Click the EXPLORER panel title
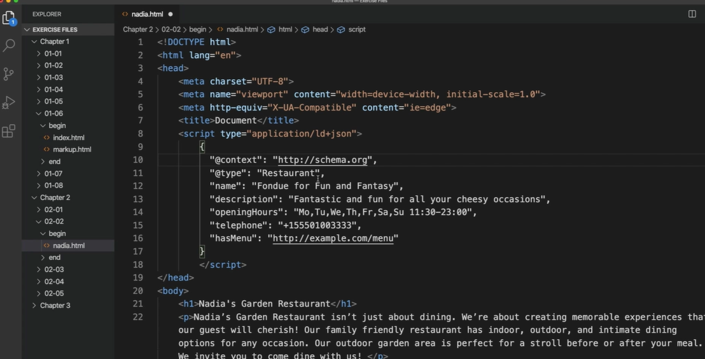This screenshot has height=359, width=705. (46, 14)
